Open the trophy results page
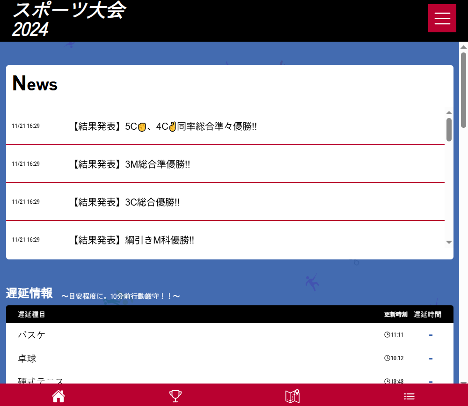The image size is (468, 406). click(175, 396)
